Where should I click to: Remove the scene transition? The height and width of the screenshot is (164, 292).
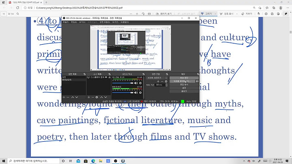pyautogui.click(x=162, y=82)
